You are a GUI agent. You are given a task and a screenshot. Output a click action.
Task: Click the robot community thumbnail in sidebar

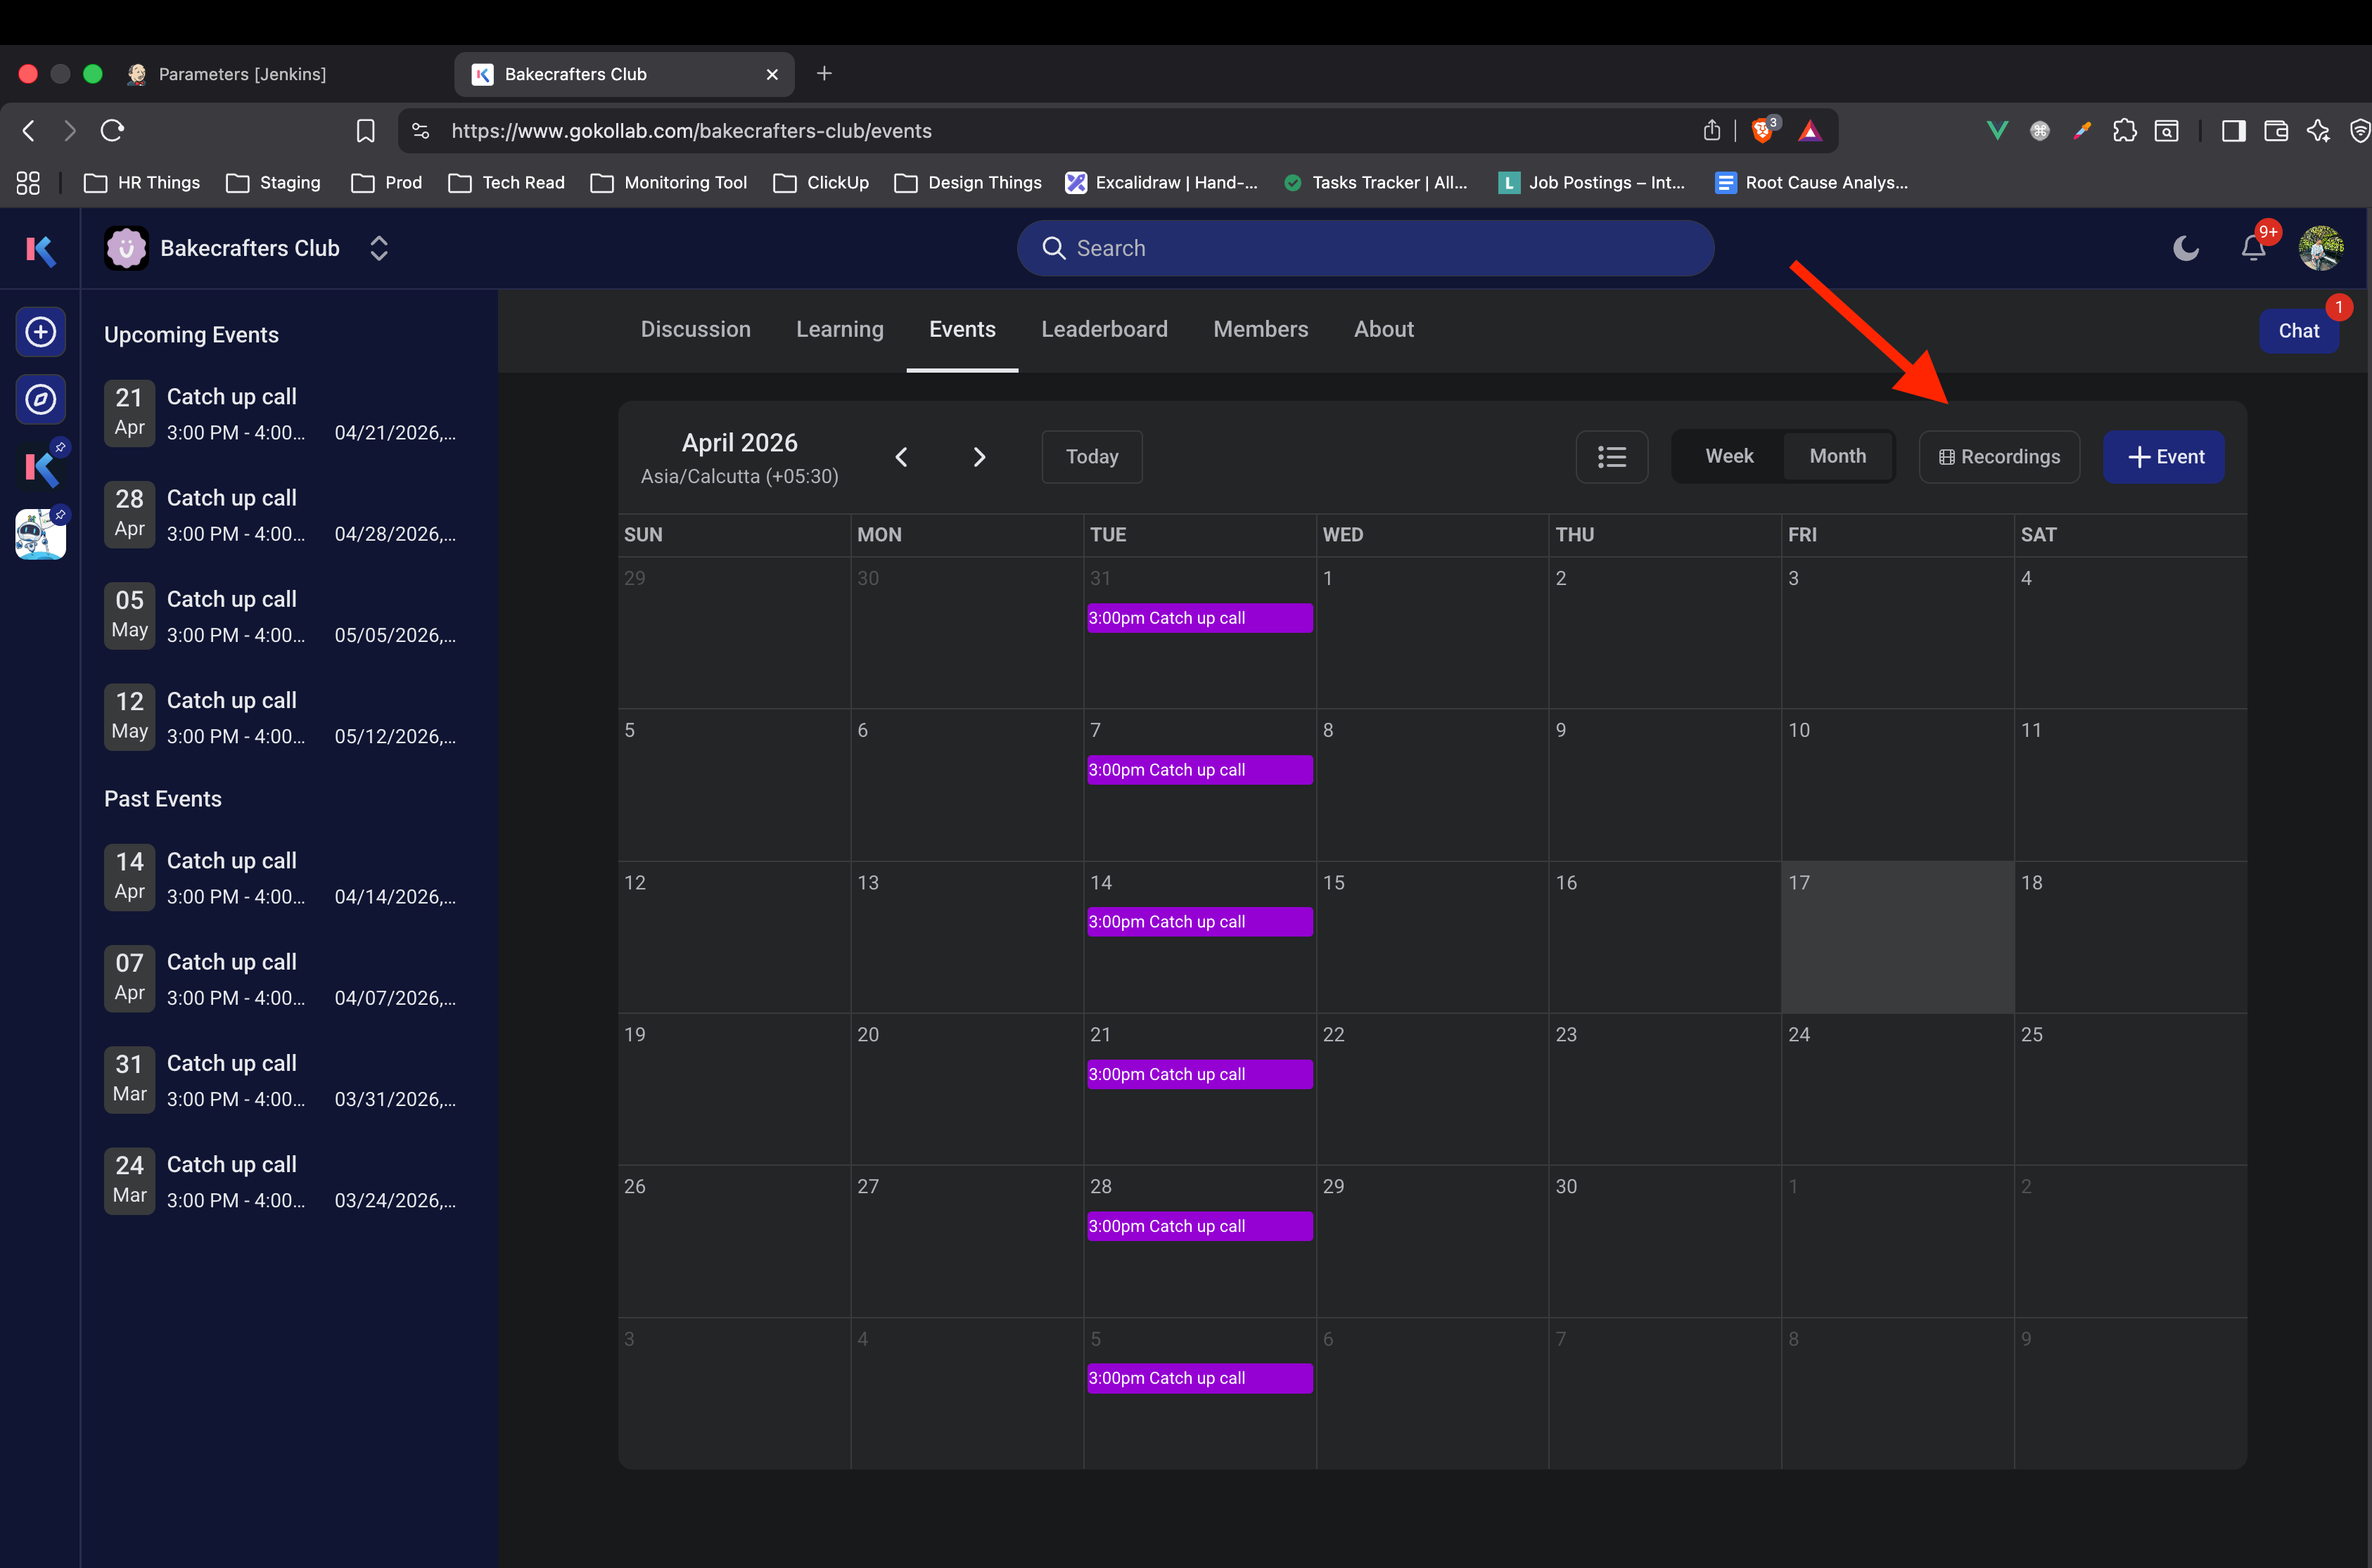pos(40,534)
